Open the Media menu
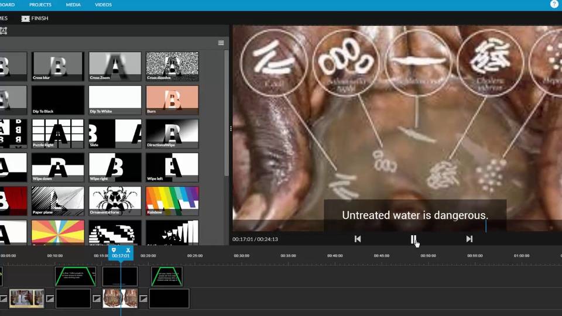The image size is (562, 316). pyautogui.click(x=73, y=5)
